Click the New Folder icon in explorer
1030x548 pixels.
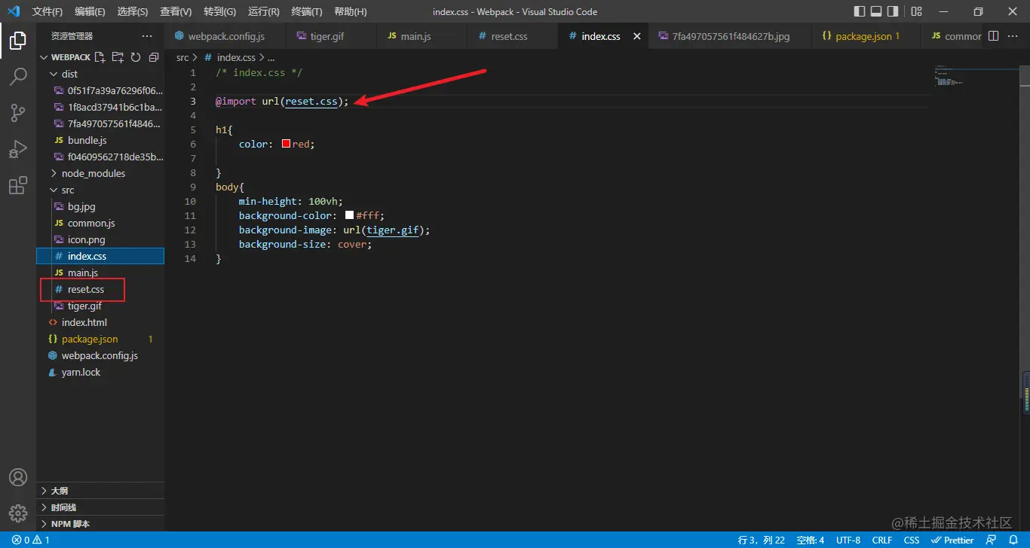[x=118, y=57]
